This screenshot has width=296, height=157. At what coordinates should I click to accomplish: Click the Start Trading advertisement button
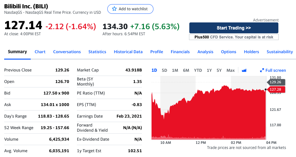point(234,28)
